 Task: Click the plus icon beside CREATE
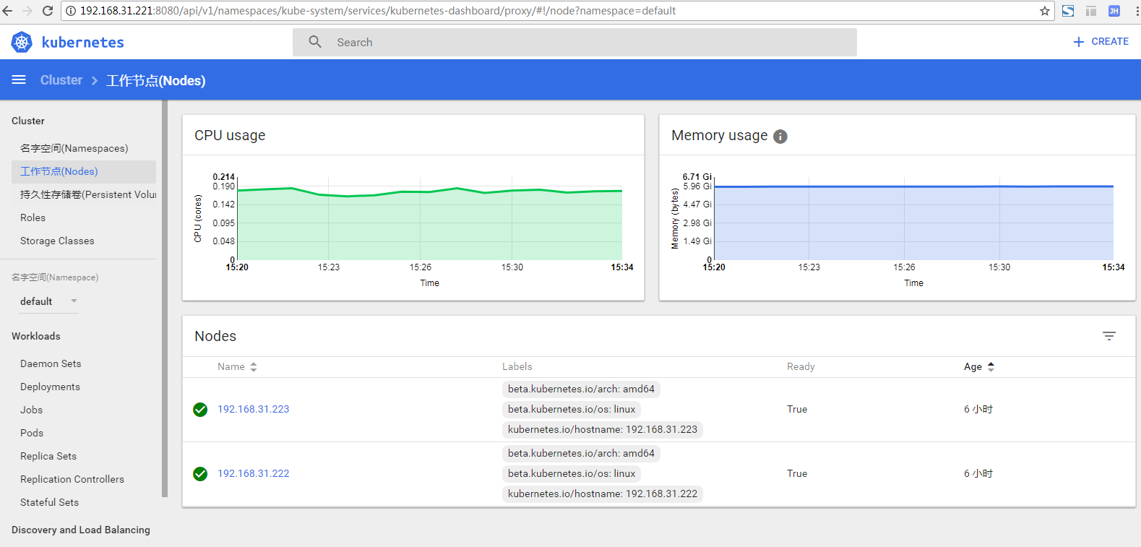tap(1079, 42)
